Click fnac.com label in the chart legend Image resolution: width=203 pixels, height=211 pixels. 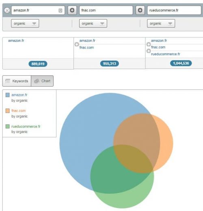(x=19, y=111)
